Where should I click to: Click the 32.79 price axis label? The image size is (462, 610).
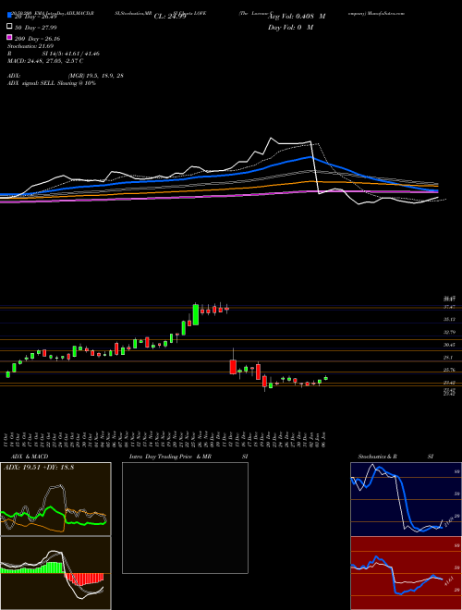(x=450, y=332)
